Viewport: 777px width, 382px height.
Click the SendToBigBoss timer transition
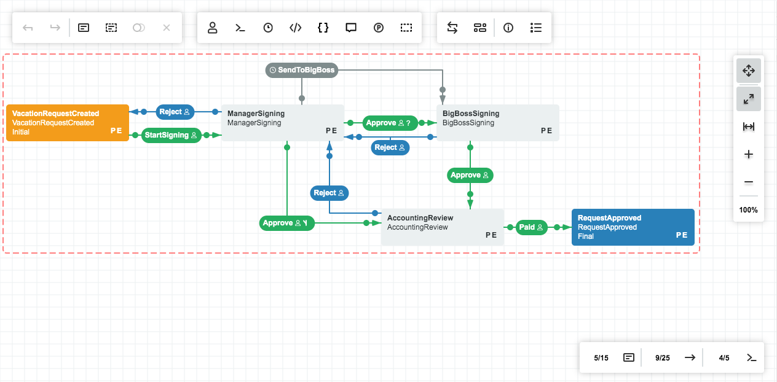[x=302, y=70]
